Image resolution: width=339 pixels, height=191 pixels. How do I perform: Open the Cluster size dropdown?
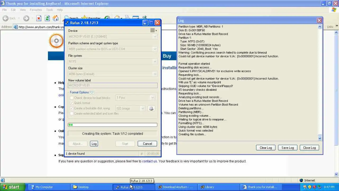point(113,74)
